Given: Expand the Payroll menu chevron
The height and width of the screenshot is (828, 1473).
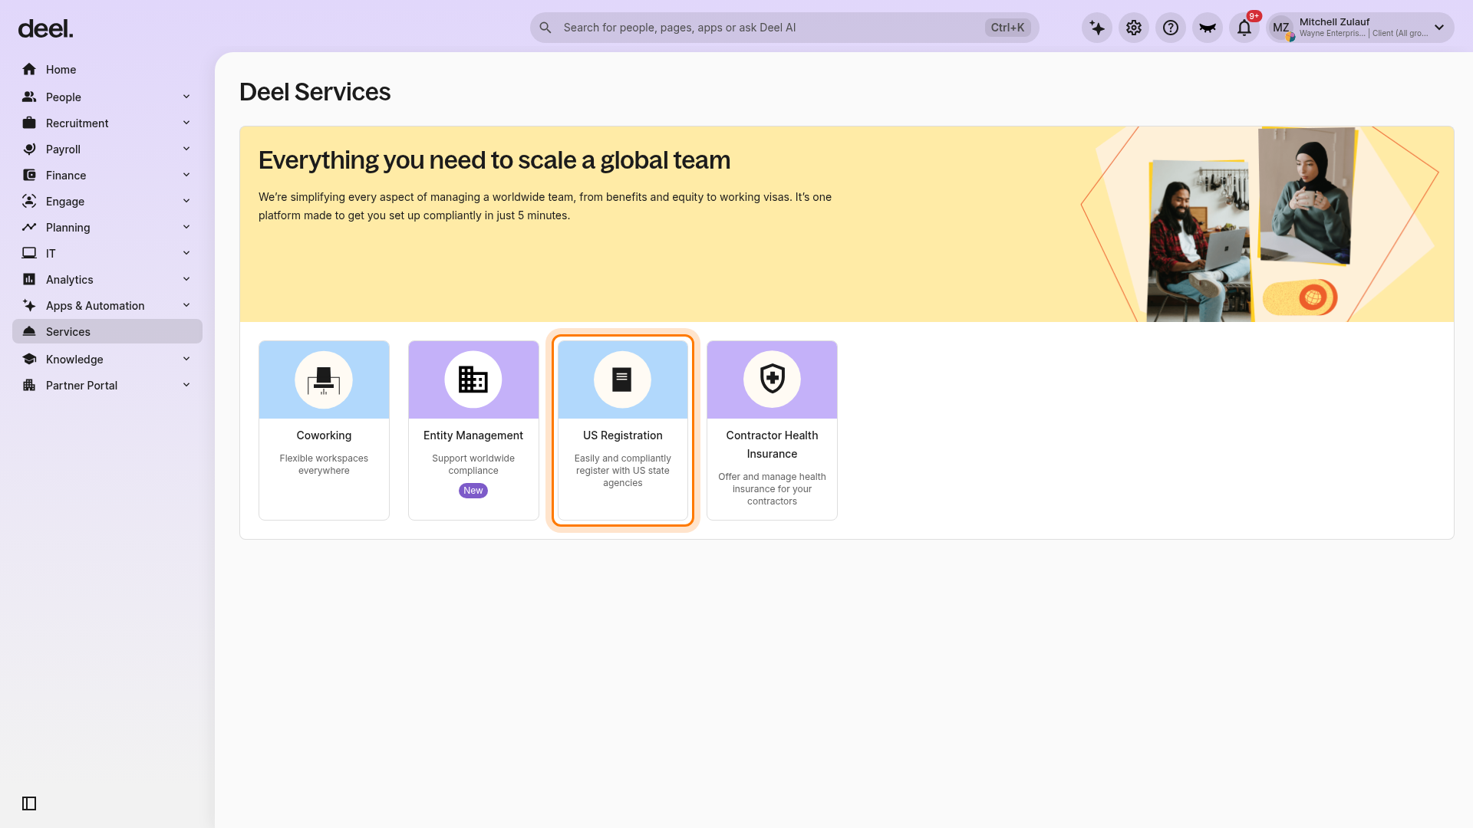Looking at the screenshot, I should click(186, 149).
